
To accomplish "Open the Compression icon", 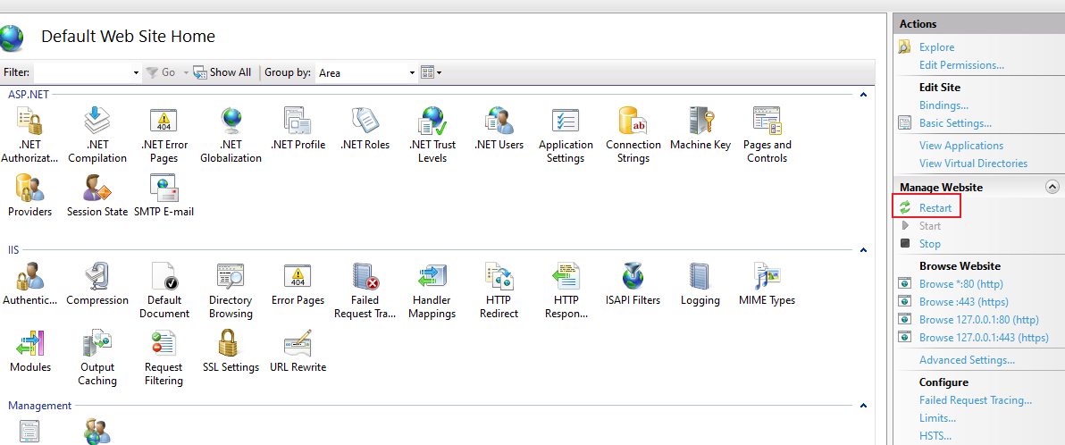I will point(97,284).
